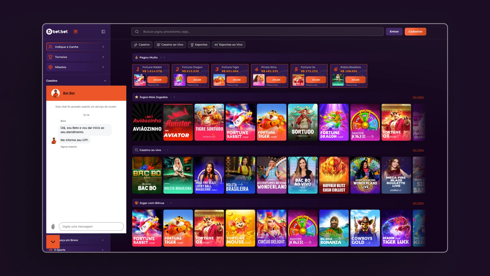Expand the Começa em Breve item
The image size is (490, 276).
coord(103,240)
